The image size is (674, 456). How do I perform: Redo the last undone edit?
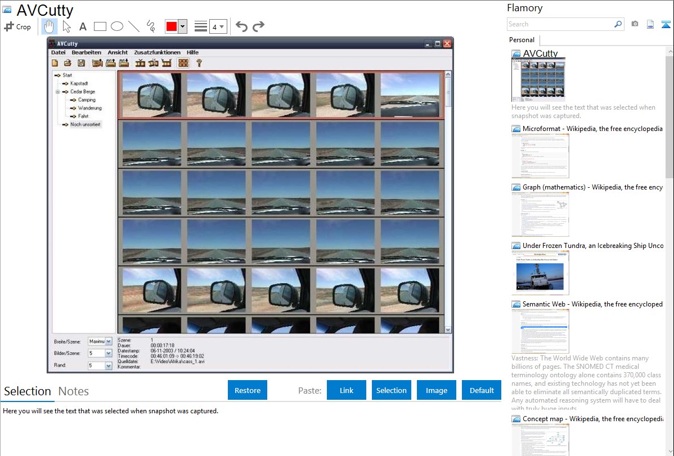(x=258, y=26)
